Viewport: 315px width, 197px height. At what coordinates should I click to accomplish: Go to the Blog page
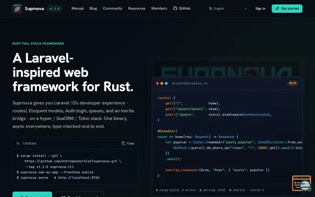(x=93, y=8)
